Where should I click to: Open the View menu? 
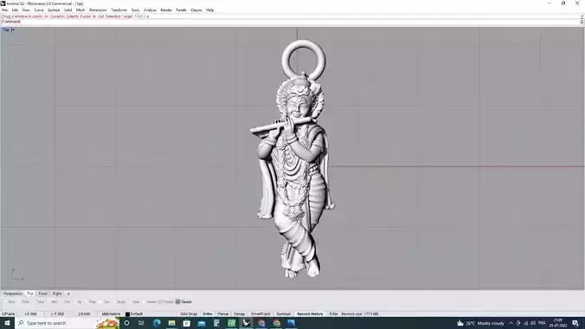26,10
